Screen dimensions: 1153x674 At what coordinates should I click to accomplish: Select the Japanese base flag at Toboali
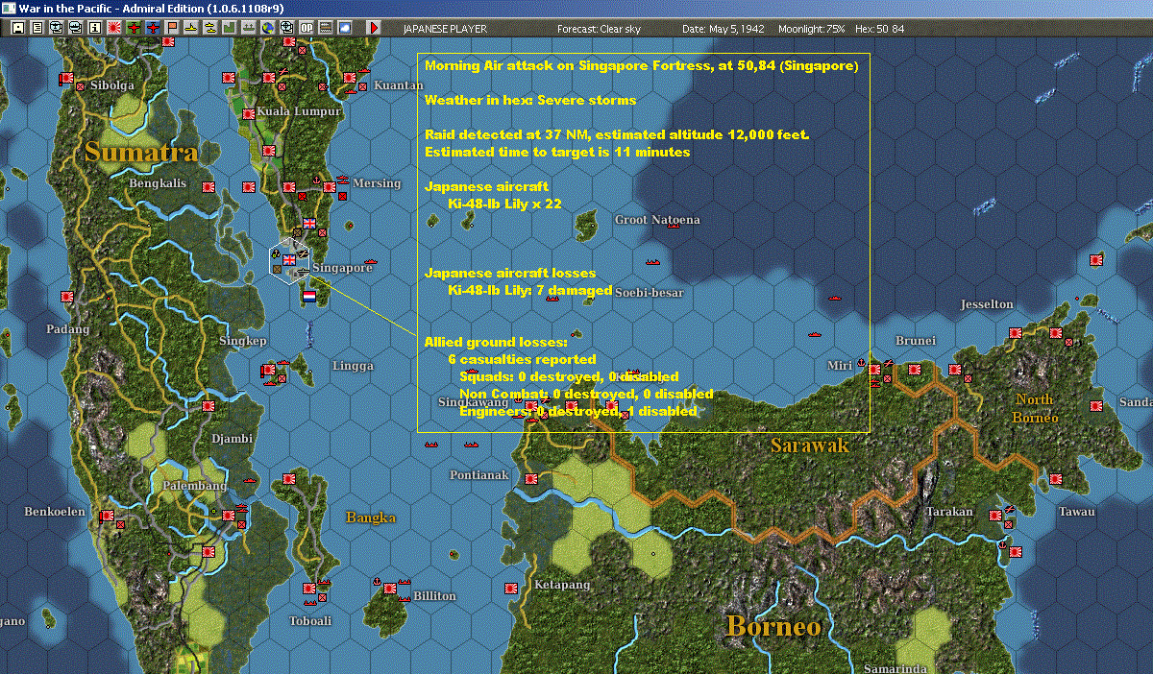click(x=309, y=588)
